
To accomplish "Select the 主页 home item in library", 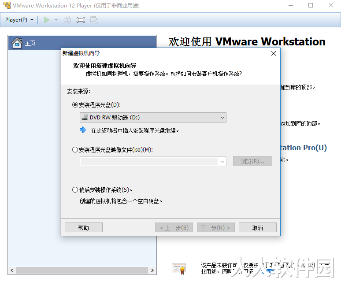I will pos(82,43).
